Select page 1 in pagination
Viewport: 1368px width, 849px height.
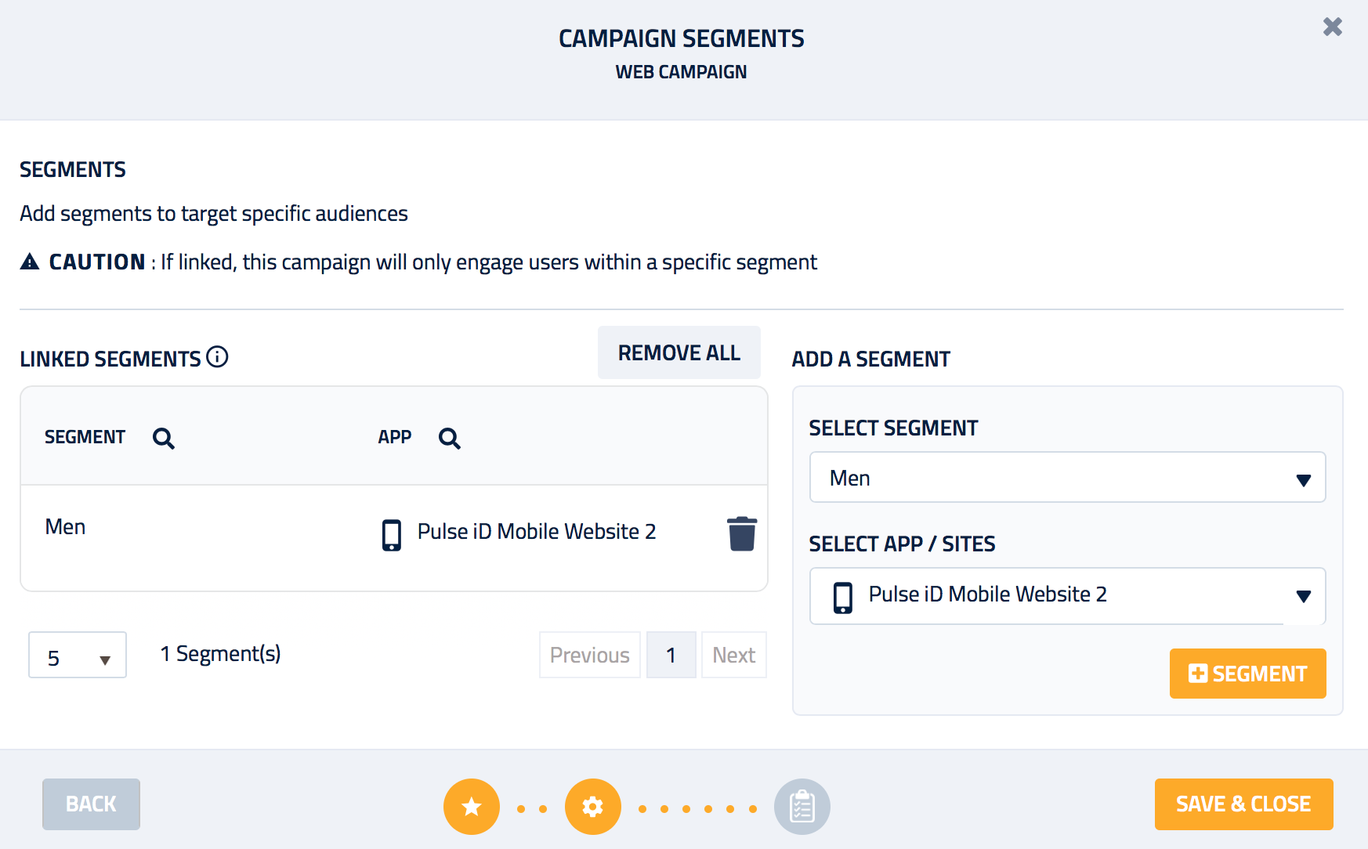[671, 655]
